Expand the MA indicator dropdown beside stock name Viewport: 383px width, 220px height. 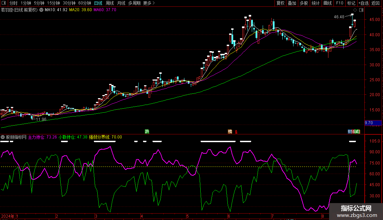pyautogui.click(x=41, y=10)
